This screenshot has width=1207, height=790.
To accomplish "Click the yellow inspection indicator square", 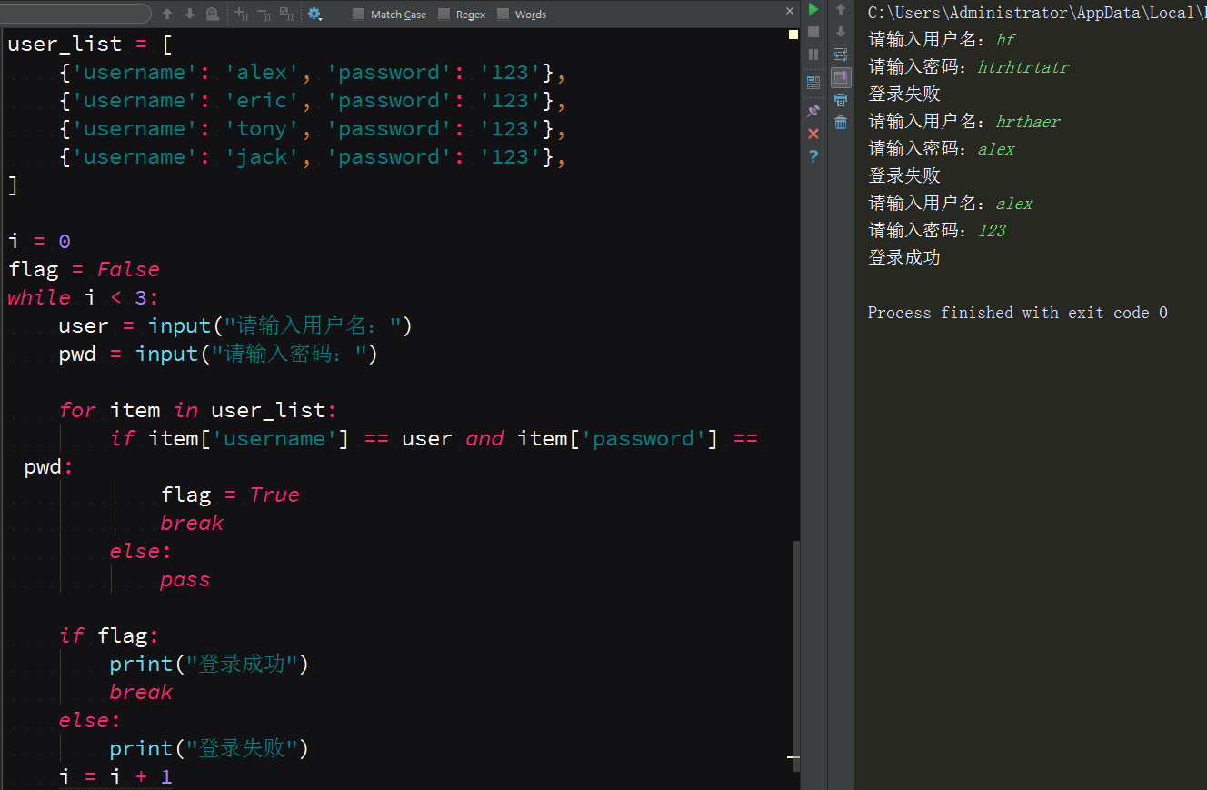I will [793, 35].
